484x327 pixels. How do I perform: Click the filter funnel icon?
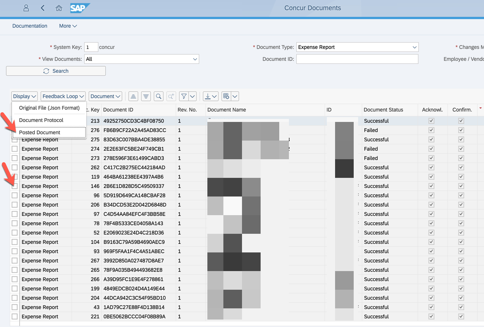pos(184,96)
